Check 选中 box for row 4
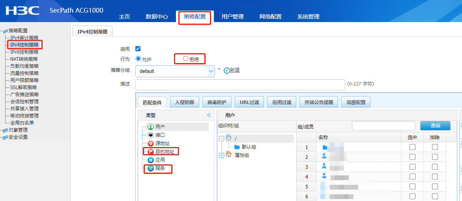The image size is (462, 201). pos(413,177)
